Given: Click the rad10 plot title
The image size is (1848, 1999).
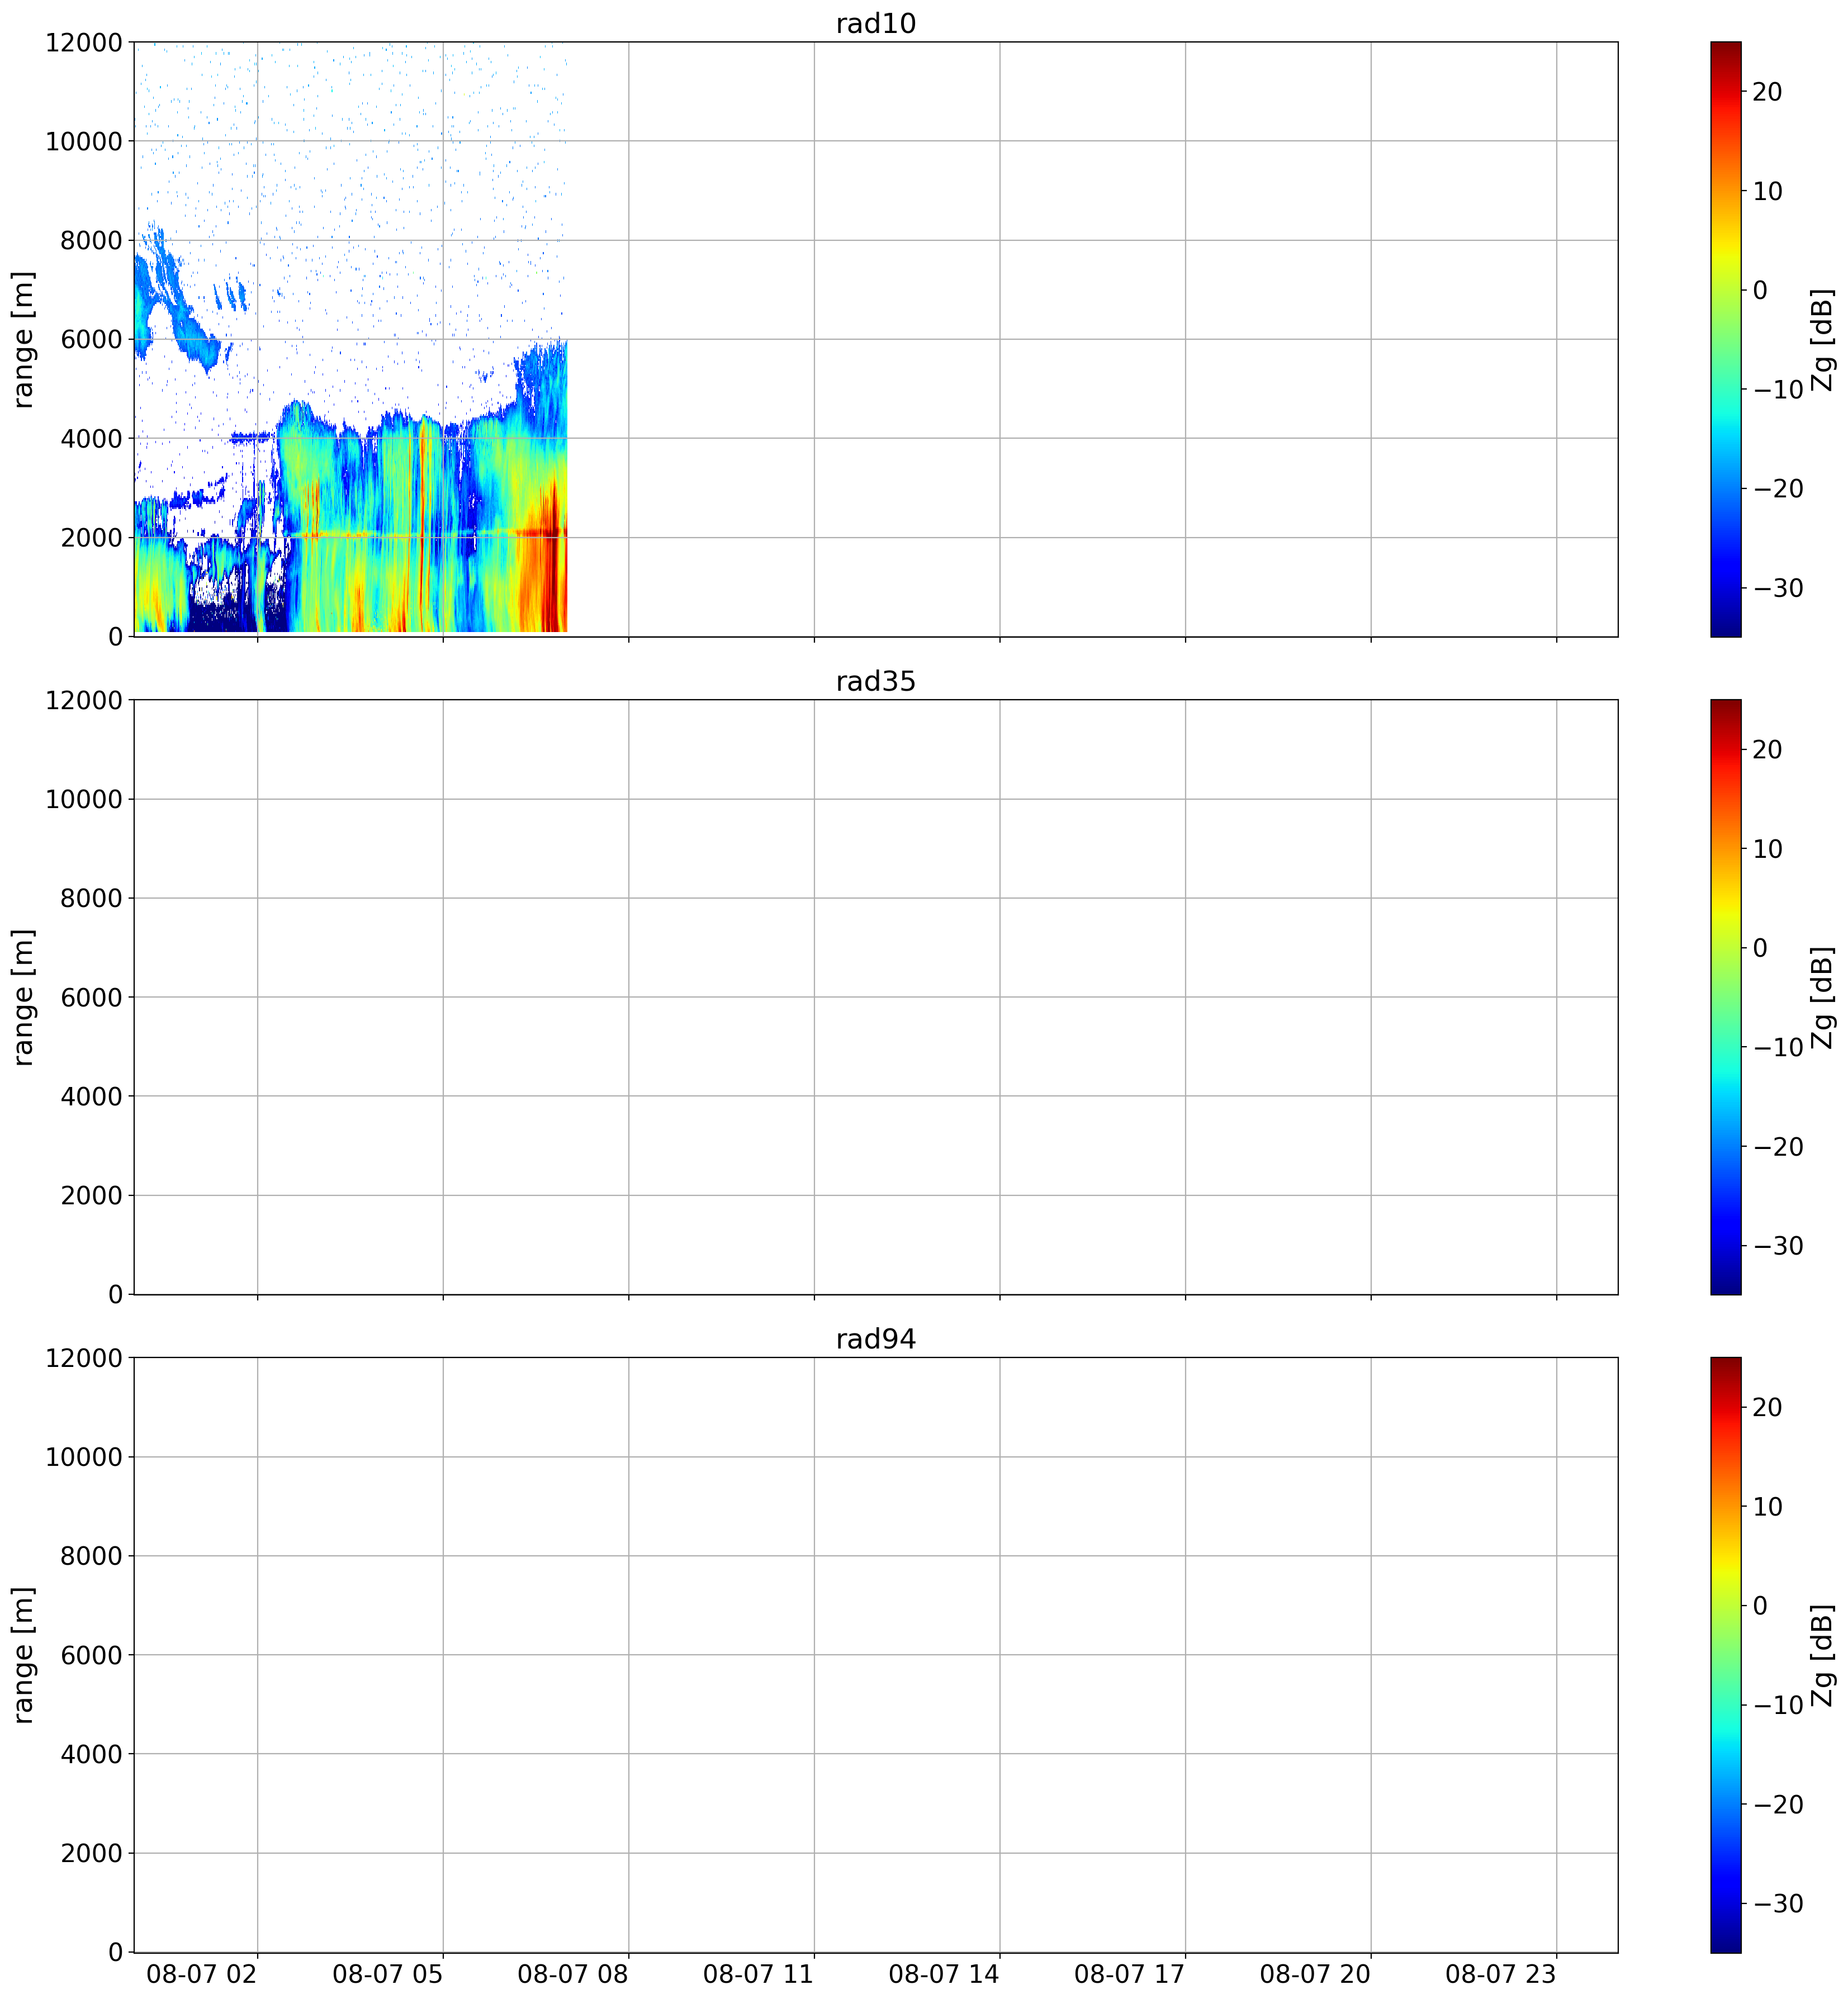Looking at the screenshot, I should 875,23.
